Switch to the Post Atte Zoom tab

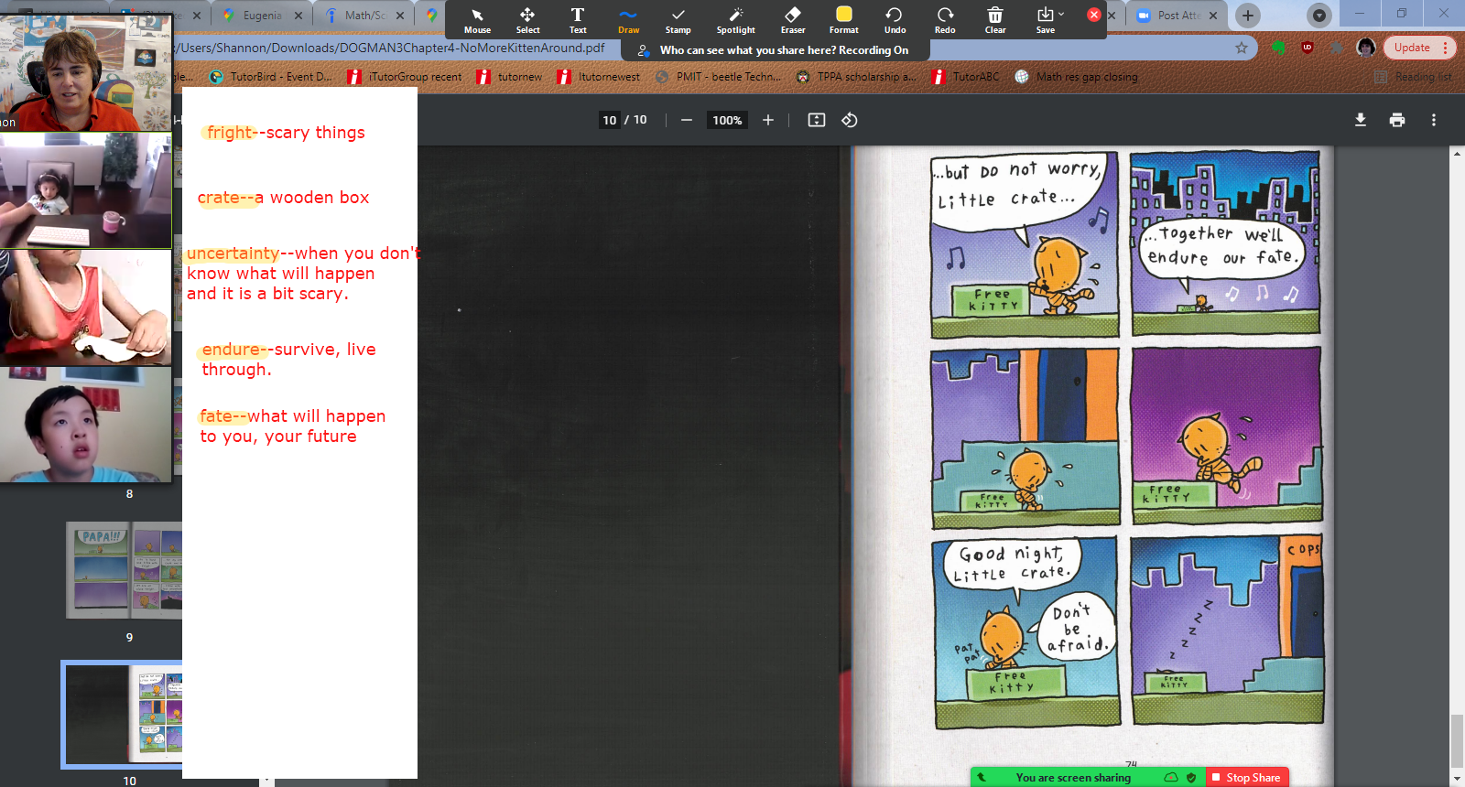point(1178,16)
